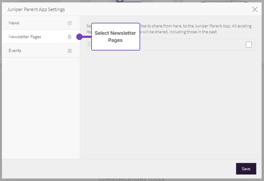Click the greyed page name in row
The image size is (264, 181).
(x=89, y=44)
